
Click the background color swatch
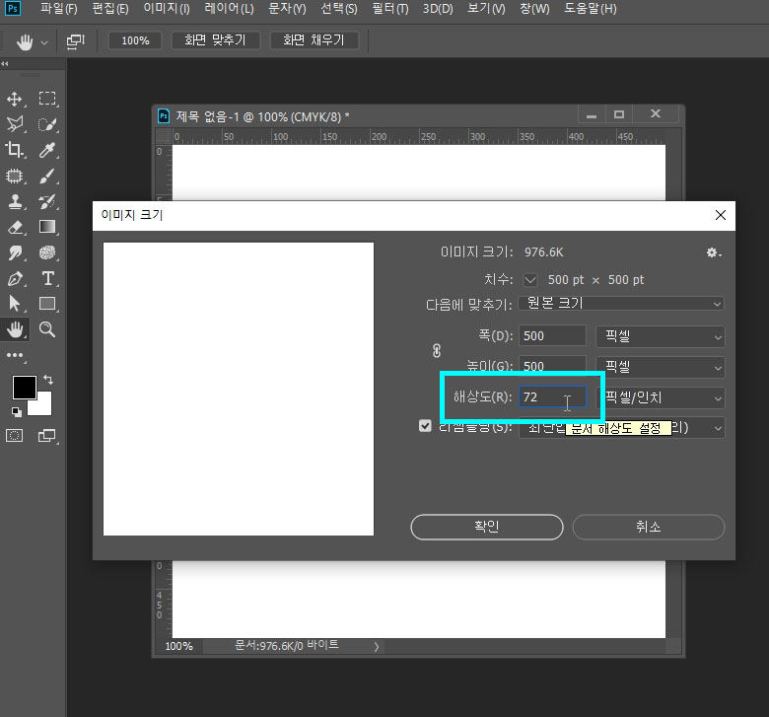(43, 406)
